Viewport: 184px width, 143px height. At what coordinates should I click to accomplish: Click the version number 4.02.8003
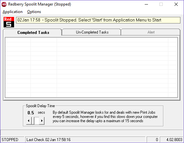tap(172, 139)
